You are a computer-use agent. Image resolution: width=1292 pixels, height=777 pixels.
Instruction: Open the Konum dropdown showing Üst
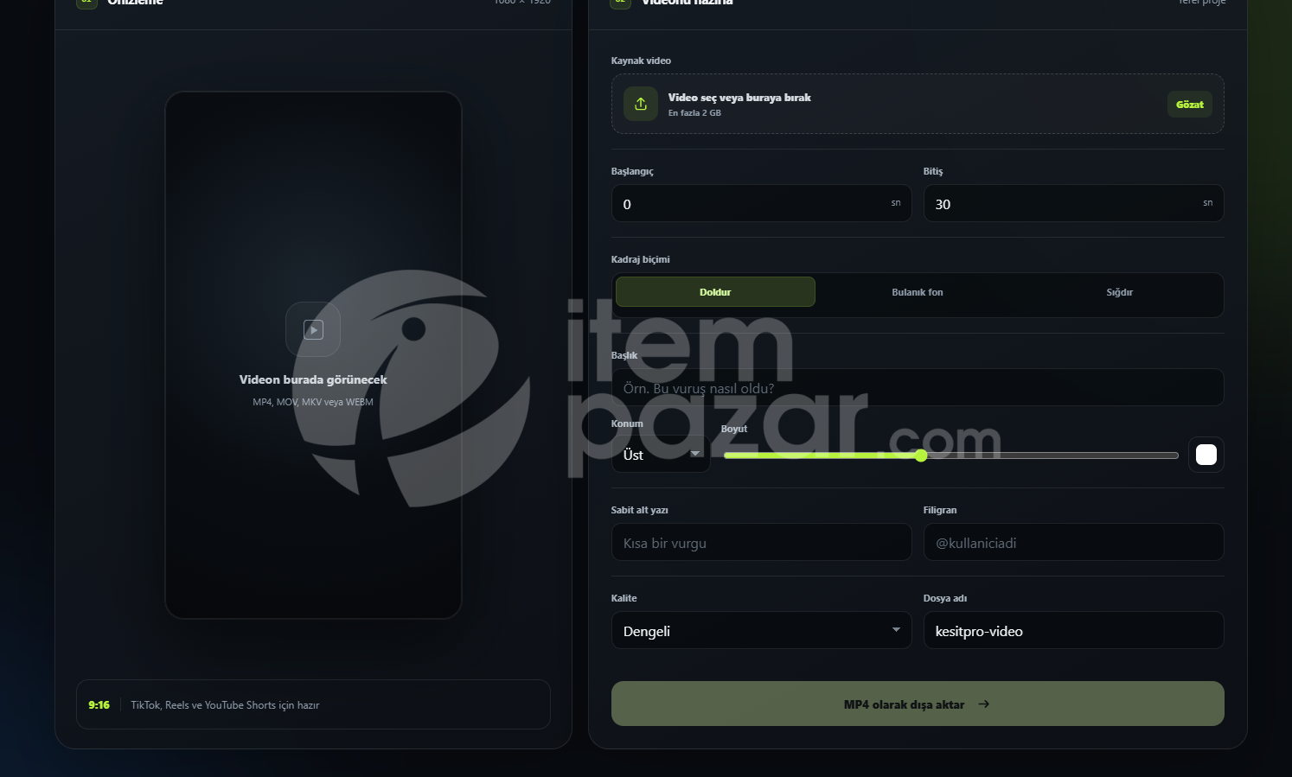661,455
